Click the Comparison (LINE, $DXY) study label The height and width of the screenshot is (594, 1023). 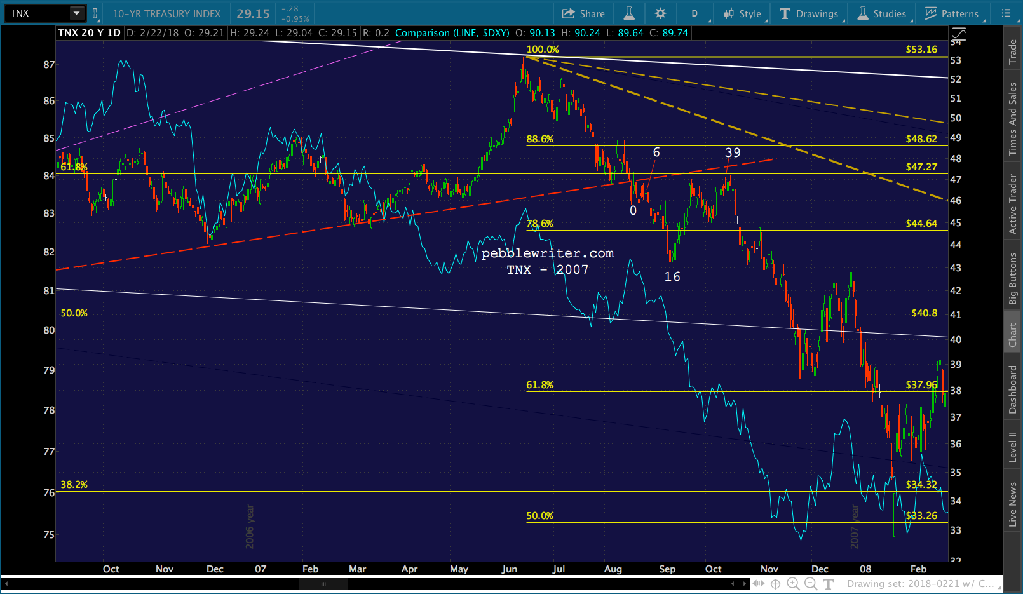[x=452, y=33]
